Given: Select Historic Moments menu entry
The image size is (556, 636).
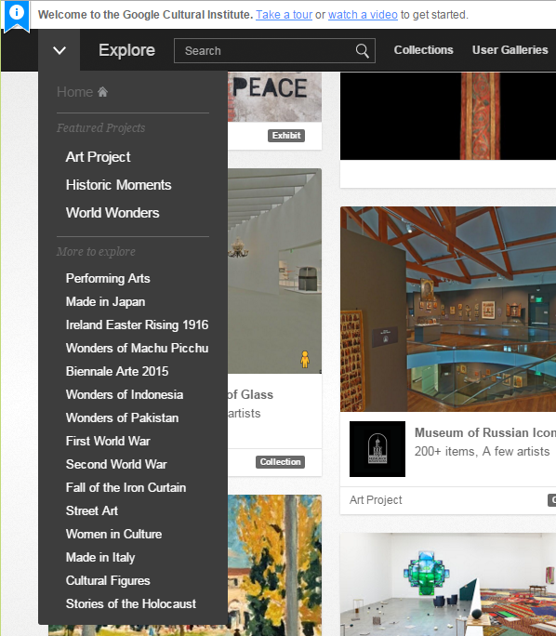Looking at the screenshot, I should (x=118, y=185).
